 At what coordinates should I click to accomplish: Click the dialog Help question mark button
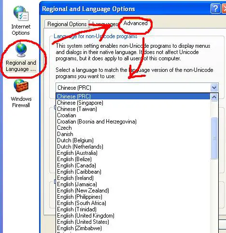215,8
